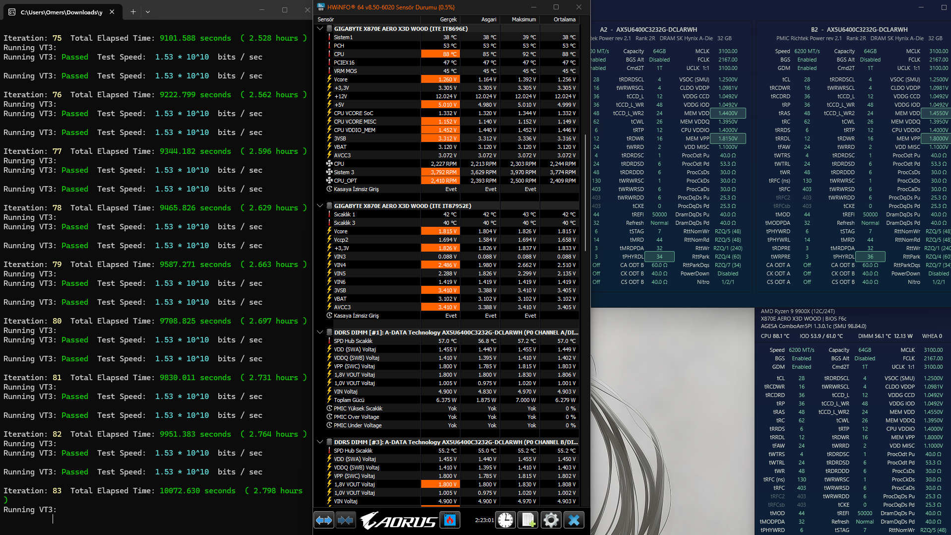Click chip icon beside the ITE IT8696E group
The height and width of the screenshot is (535, 951).
coord(329,29)
